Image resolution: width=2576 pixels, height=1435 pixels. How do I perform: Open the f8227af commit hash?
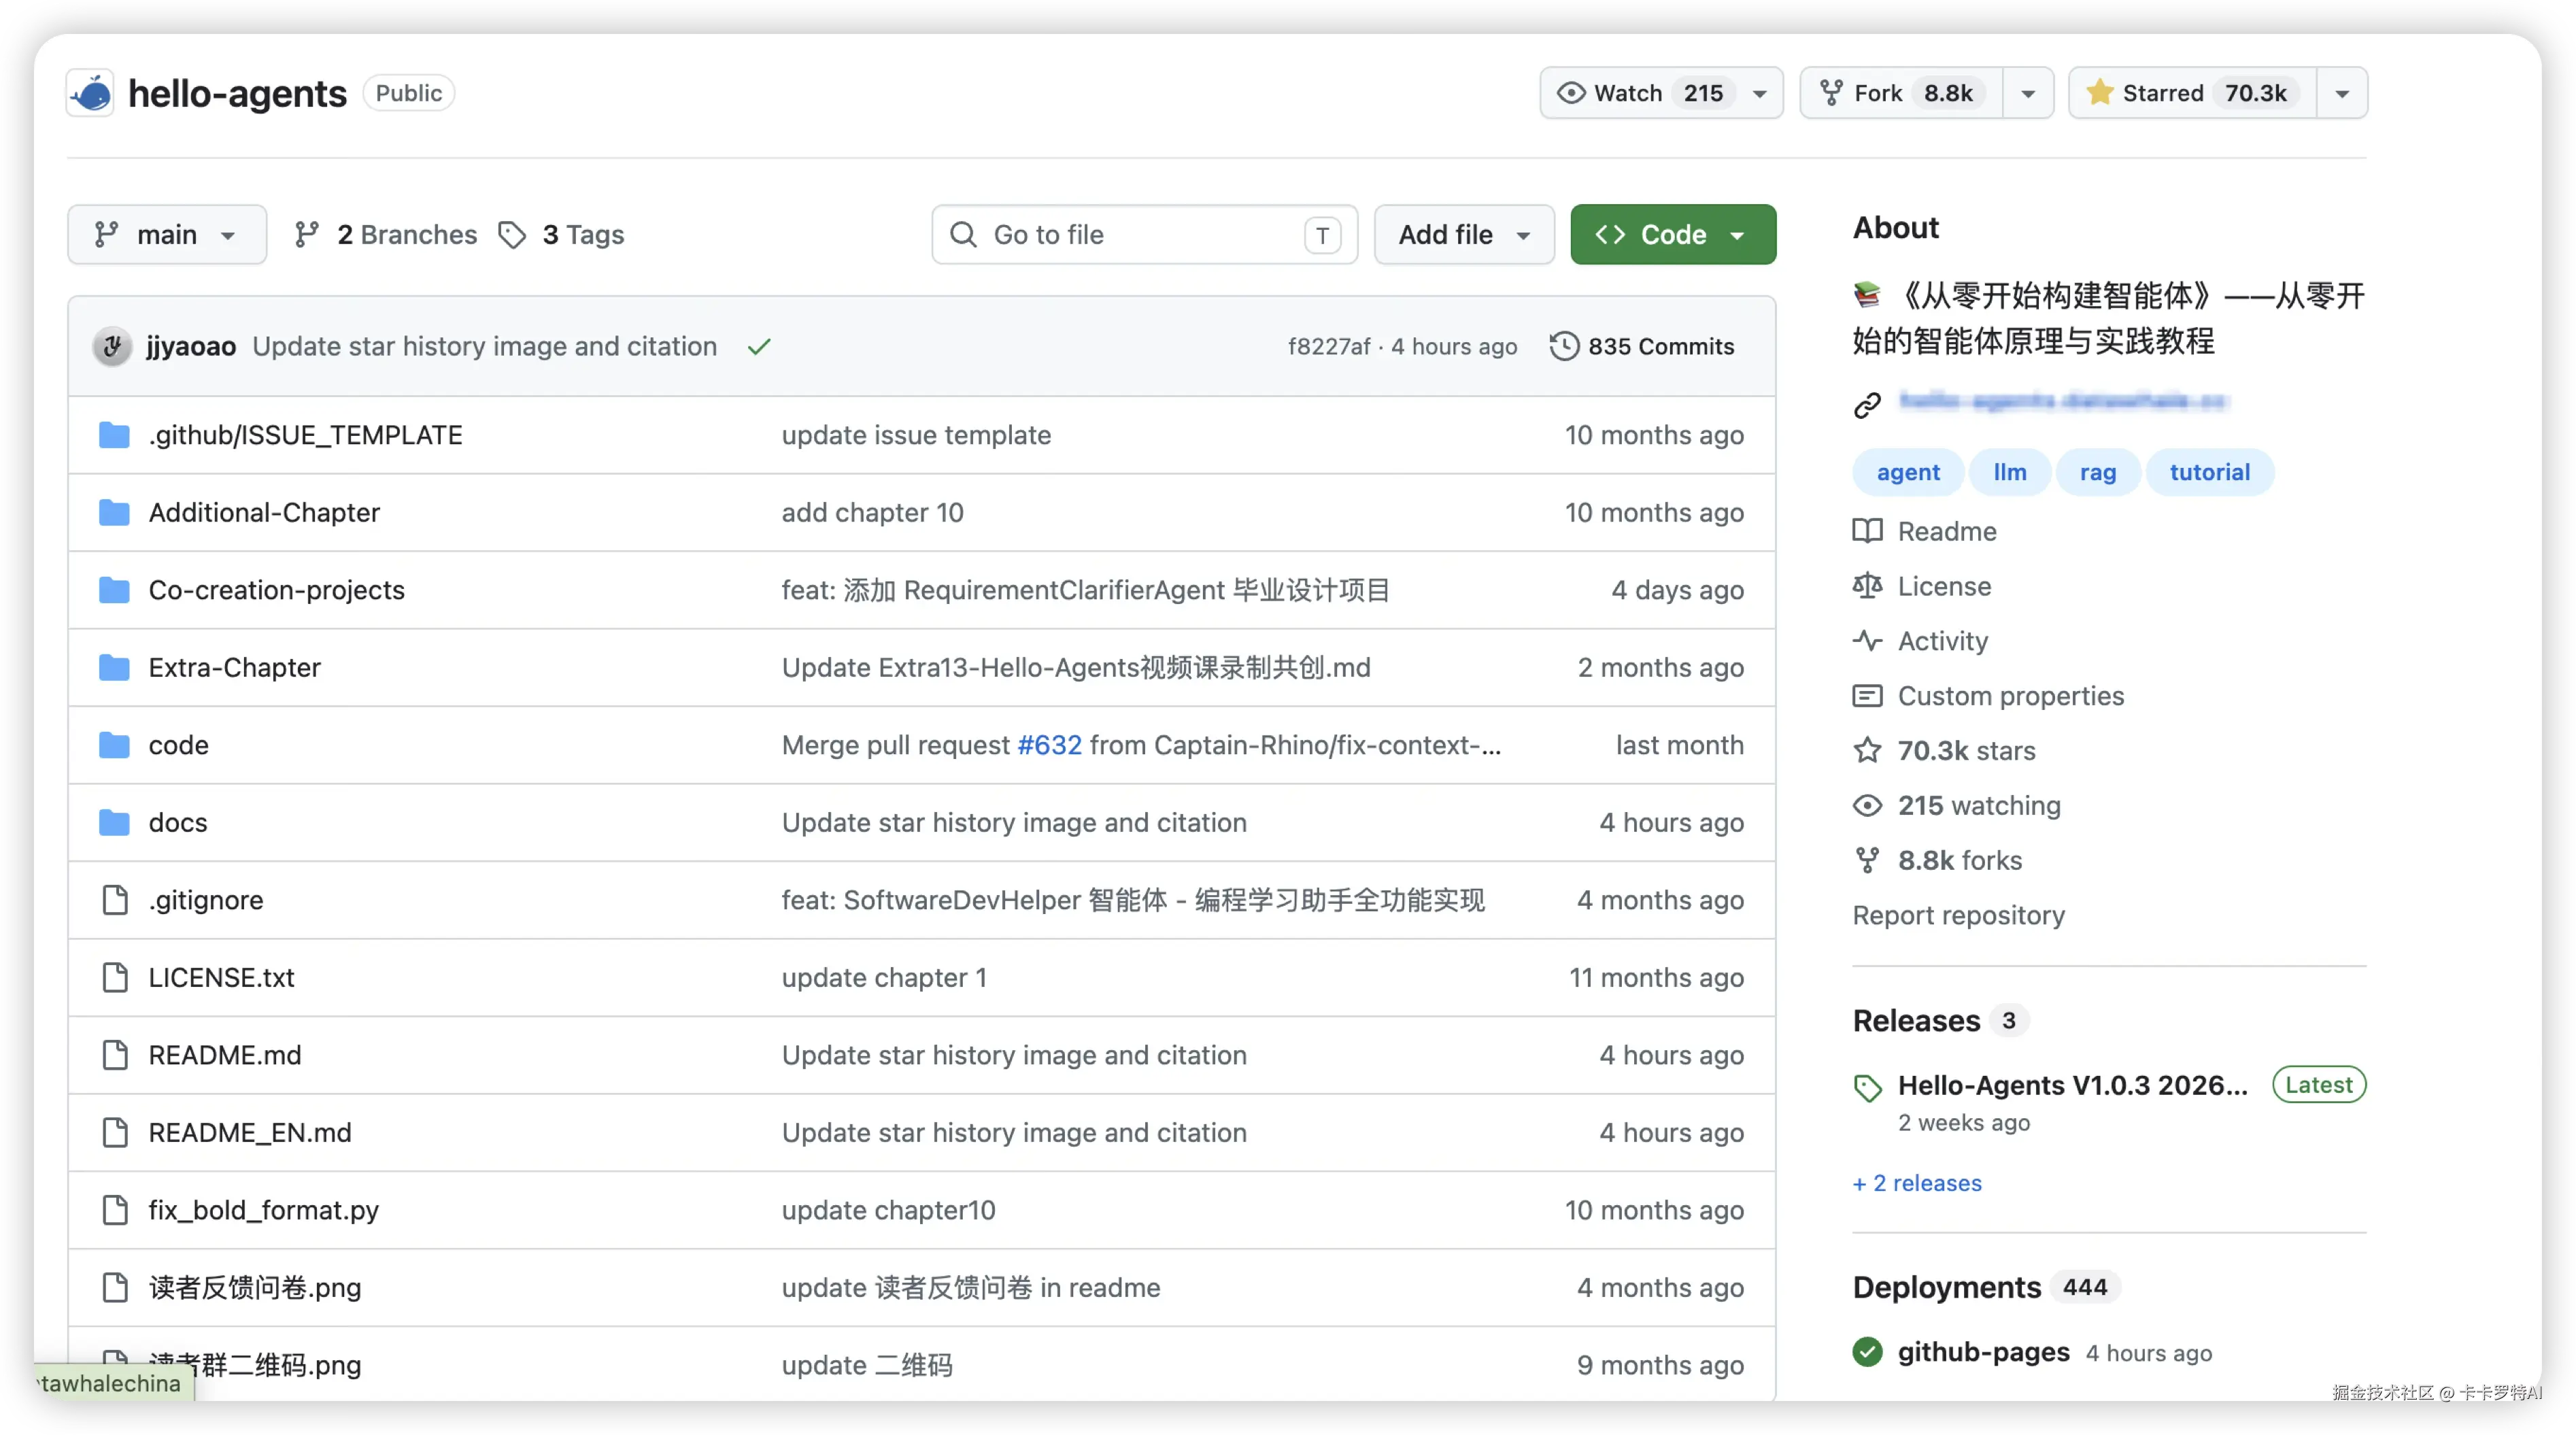pos(1328,346)
